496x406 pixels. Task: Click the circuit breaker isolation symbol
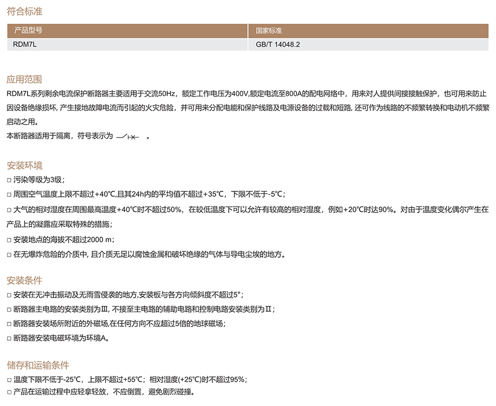[x=128, y=137]
